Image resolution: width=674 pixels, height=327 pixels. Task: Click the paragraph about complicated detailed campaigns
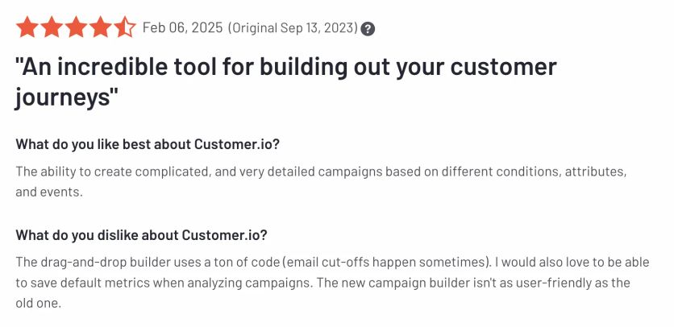pyautogui.click(x=321, y=181)
